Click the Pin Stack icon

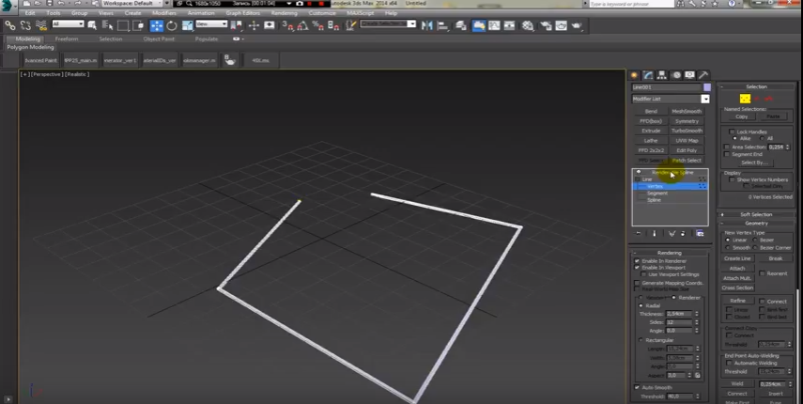pyautogui.click(x=638, y=234)
